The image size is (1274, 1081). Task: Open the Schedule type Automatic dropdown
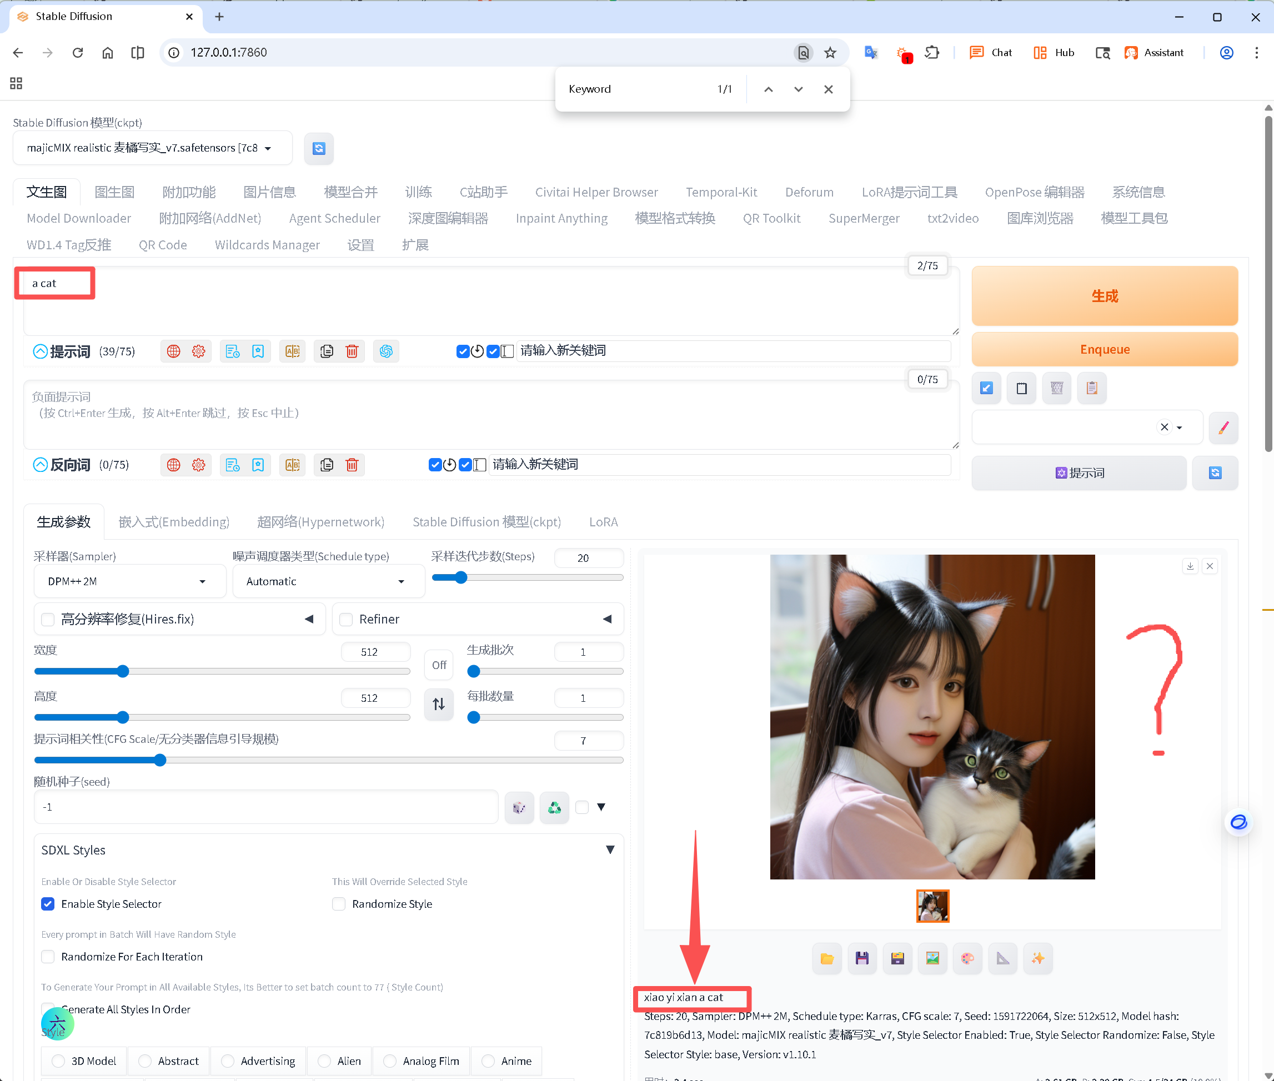(x=328, y=581)
